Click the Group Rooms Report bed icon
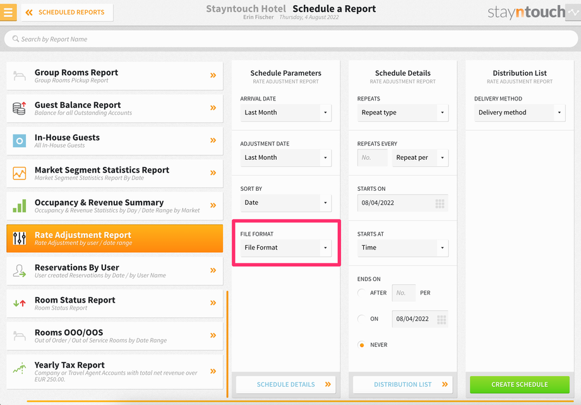 [x=20, y=76]
